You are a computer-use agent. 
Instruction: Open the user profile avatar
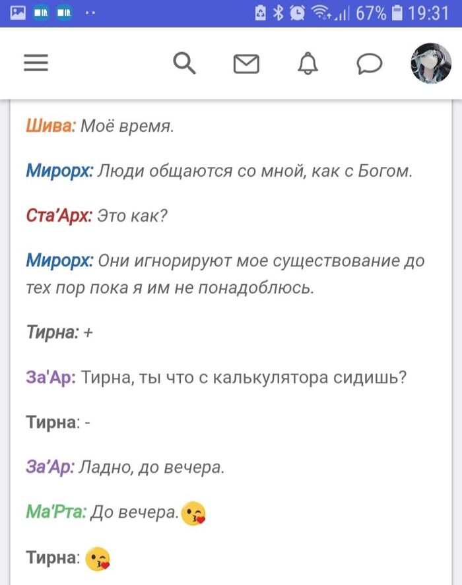(431, 63)
